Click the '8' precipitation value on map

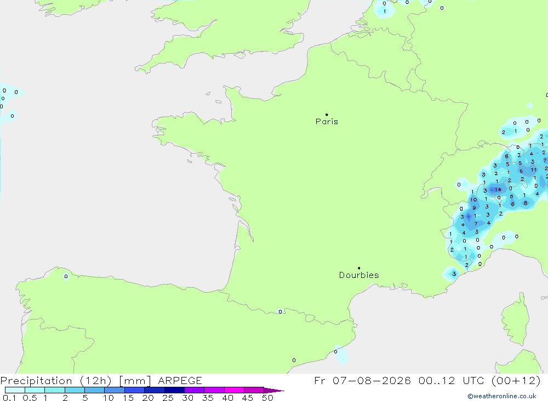coord(526,203)
